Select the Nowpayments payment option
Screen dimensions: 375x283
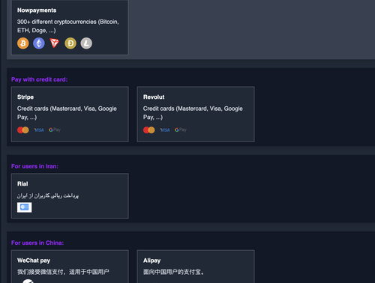(x=70, y=28)
